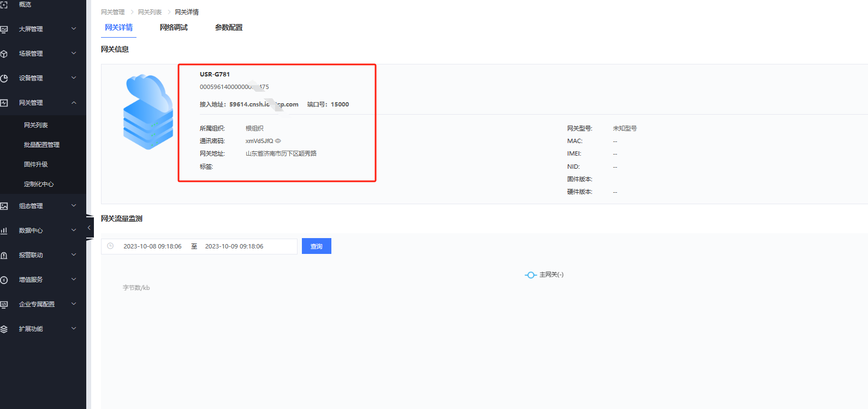Click the start date-time field

pos(152,246)
